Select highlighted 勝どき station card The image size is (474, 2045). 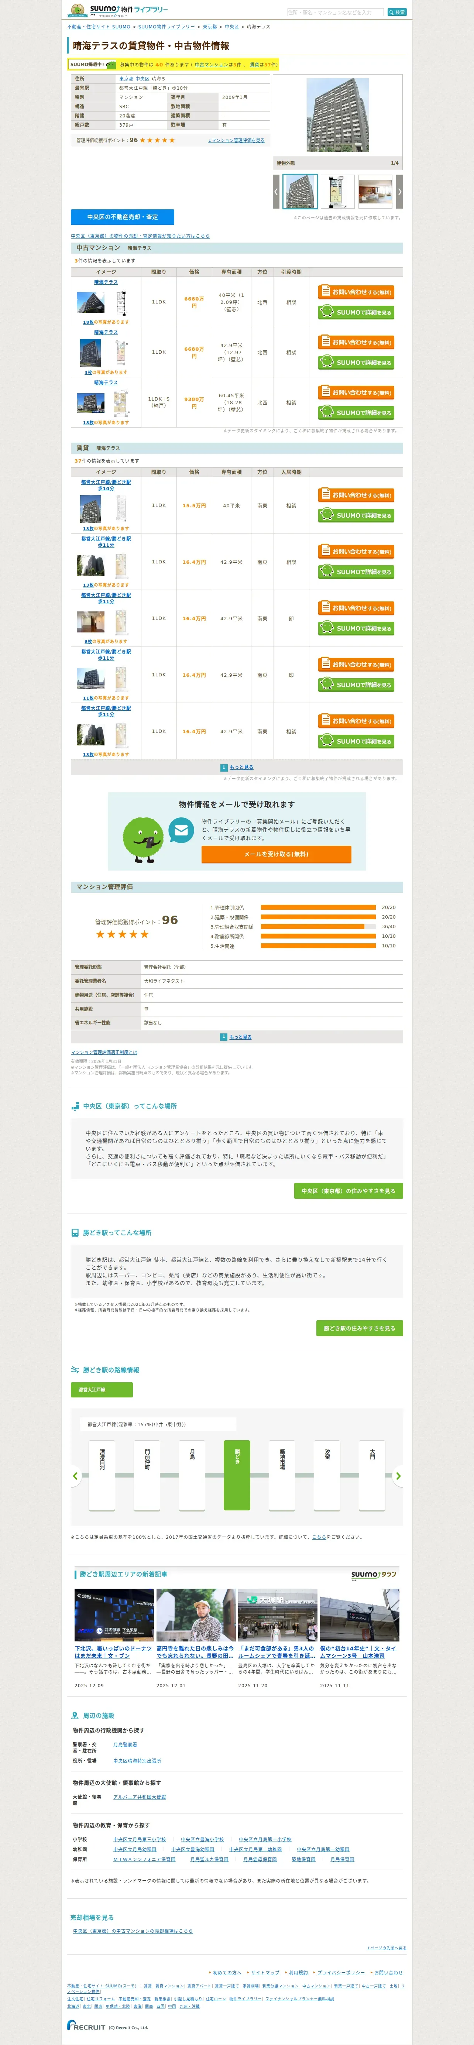(237, 1475)
